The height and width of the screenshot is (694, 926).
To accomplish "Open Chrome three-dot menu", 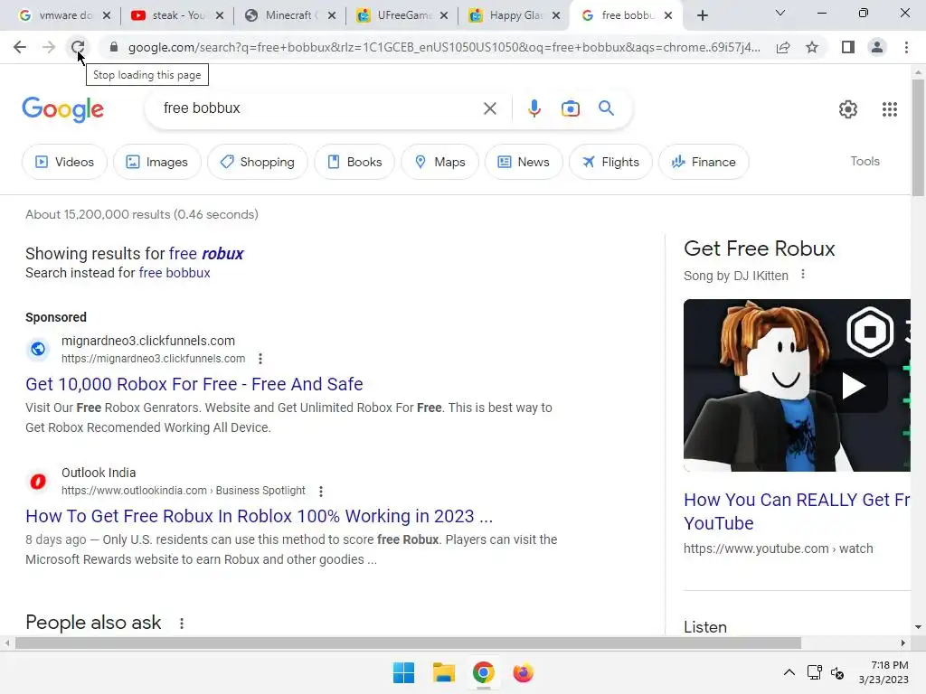I will (x=906, y=47).
